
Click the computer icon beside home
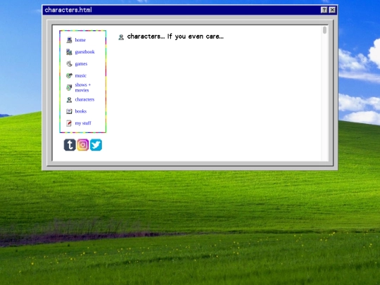(x=69, y=40)
